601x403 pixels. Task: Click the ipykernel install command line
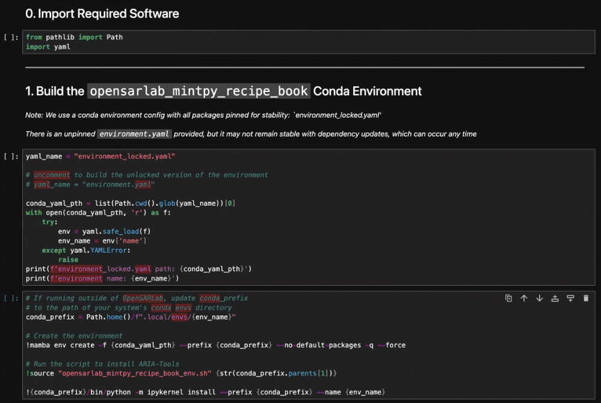coord(205,392)
